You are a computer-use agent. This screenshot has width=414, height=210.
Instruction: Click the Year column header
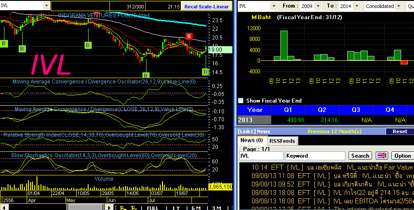pos(255,110)
